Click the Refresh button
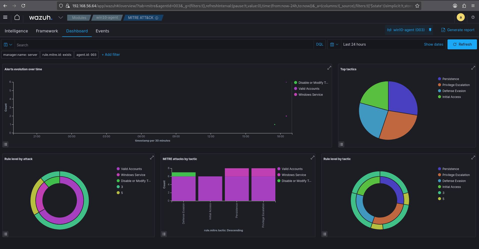This screenshot has width=479, height=249. click(462, 44)
